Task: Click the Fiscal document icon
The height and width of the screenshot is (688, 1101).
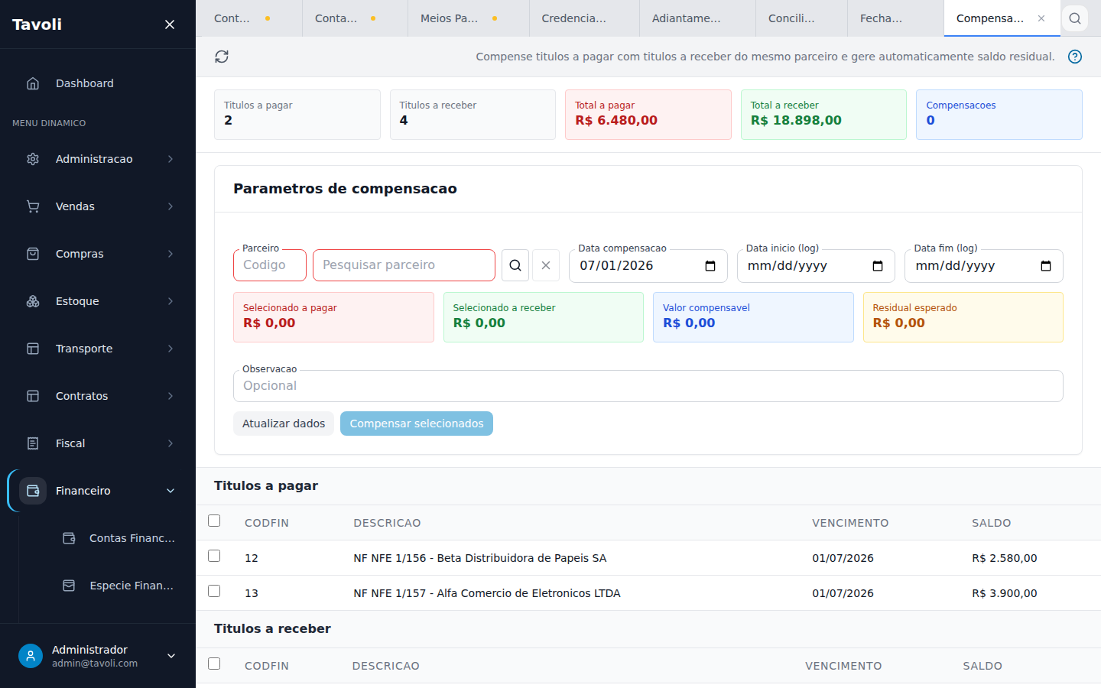Action: click(33, 443)
